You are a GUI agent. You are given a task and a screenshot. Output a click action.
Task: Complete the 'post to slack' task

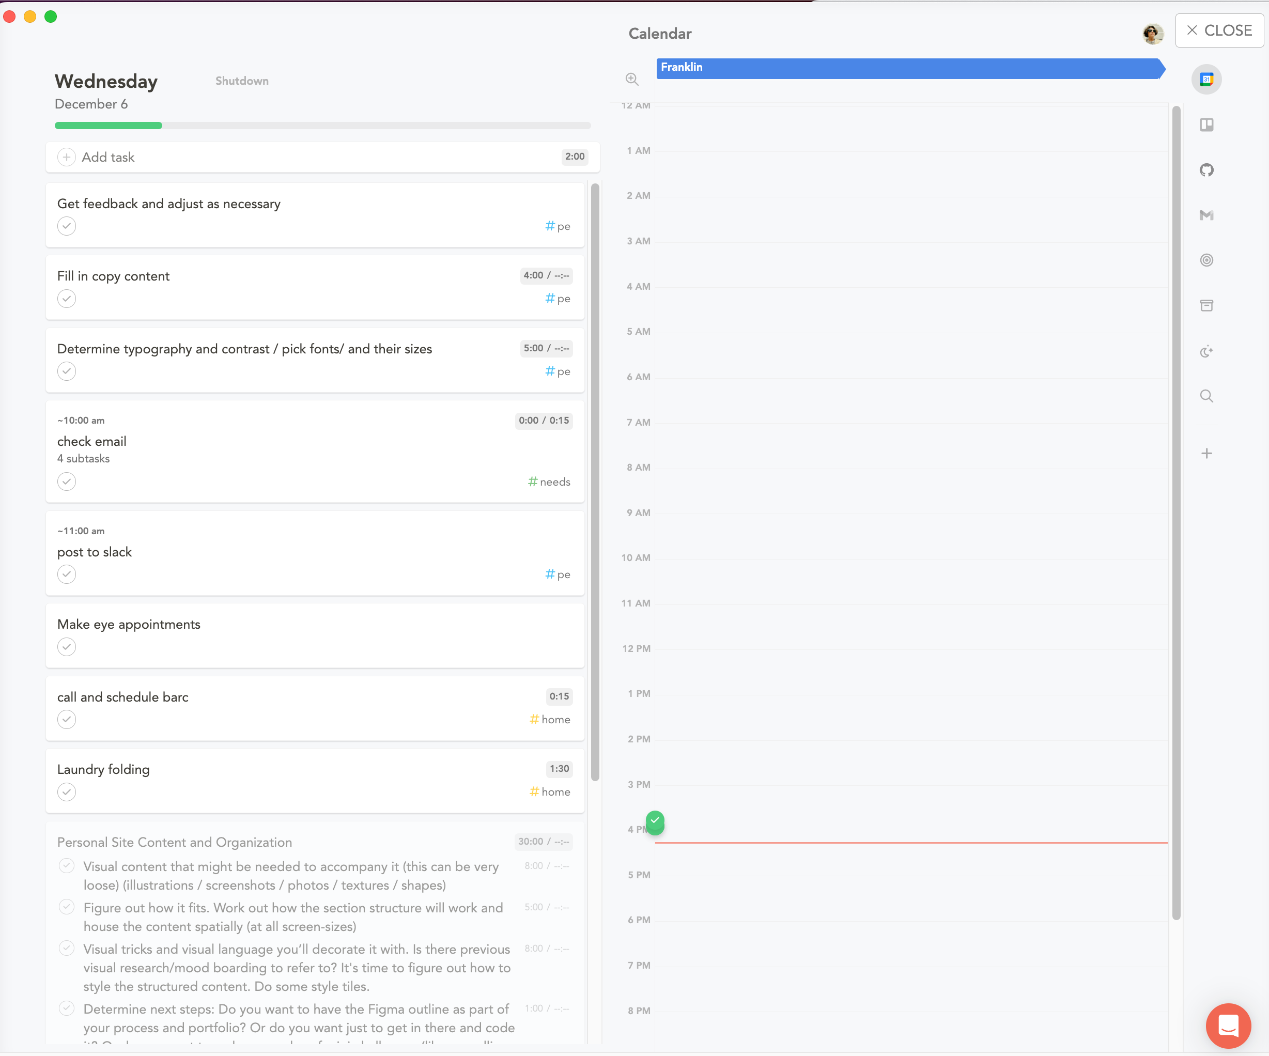point(67,574)
